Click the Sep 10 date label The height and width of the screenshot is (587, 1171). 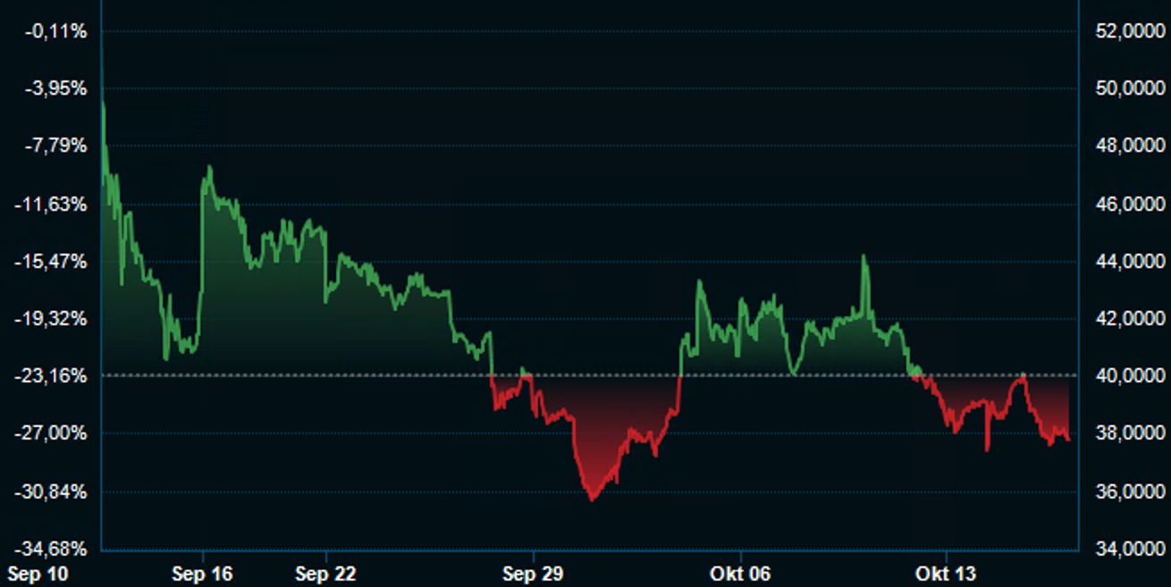coord(37,573)
